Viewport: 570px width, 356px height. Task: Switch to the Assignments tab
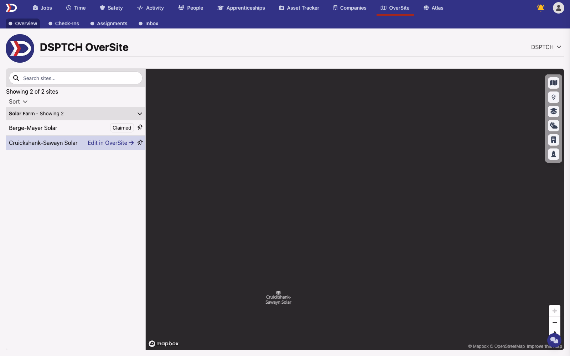point(109,23)
